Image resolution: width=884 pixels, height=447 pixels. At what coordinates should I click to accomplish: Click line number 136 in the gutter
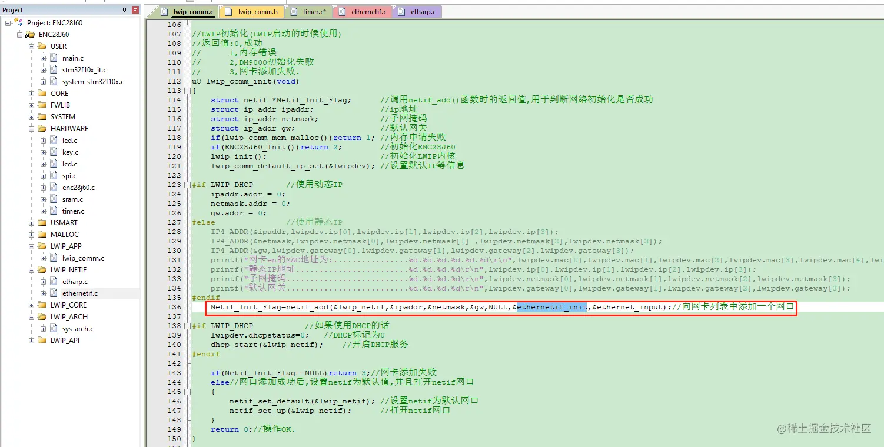point(174,307)
